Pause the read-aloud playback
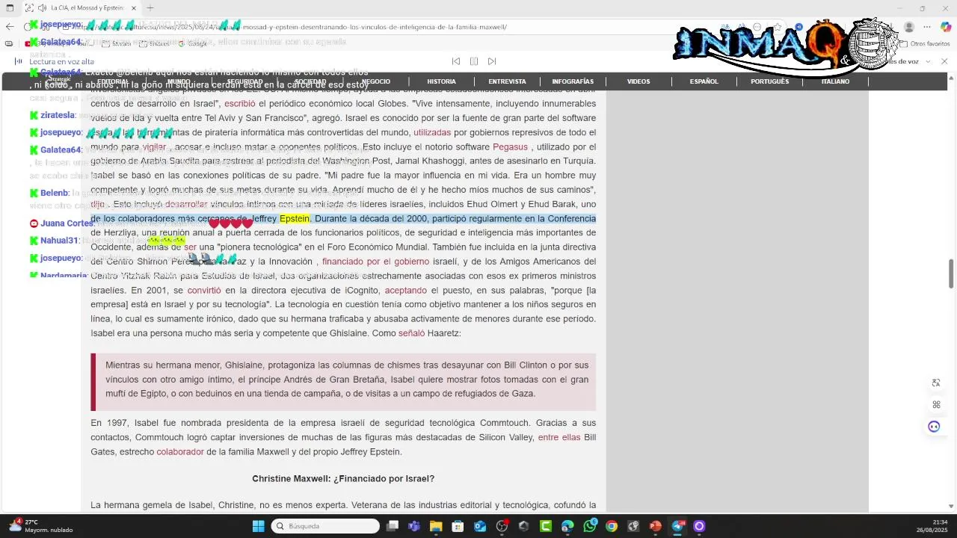Viewport: 957px width, 538px height. 474,61
